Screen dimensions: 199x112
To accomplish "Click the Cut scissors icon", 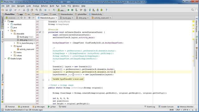I will point(24,10).
